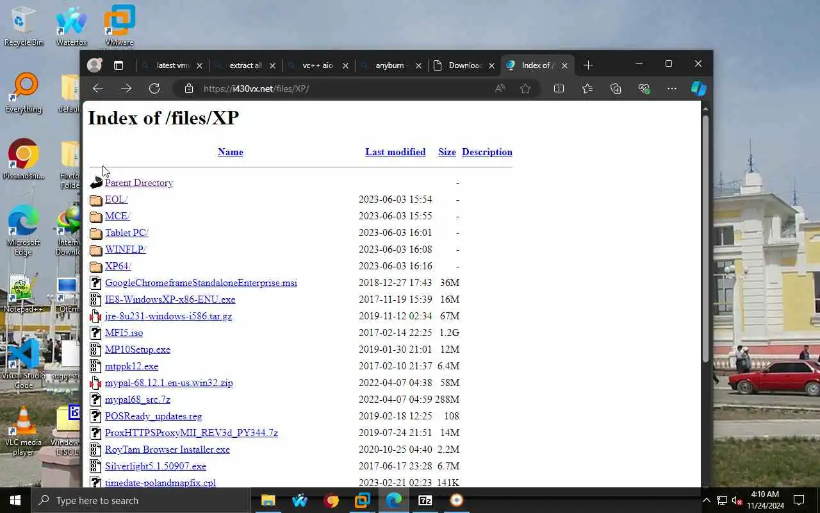
Task: Open Split screen icon in toolbar
Action: (559, 88)
